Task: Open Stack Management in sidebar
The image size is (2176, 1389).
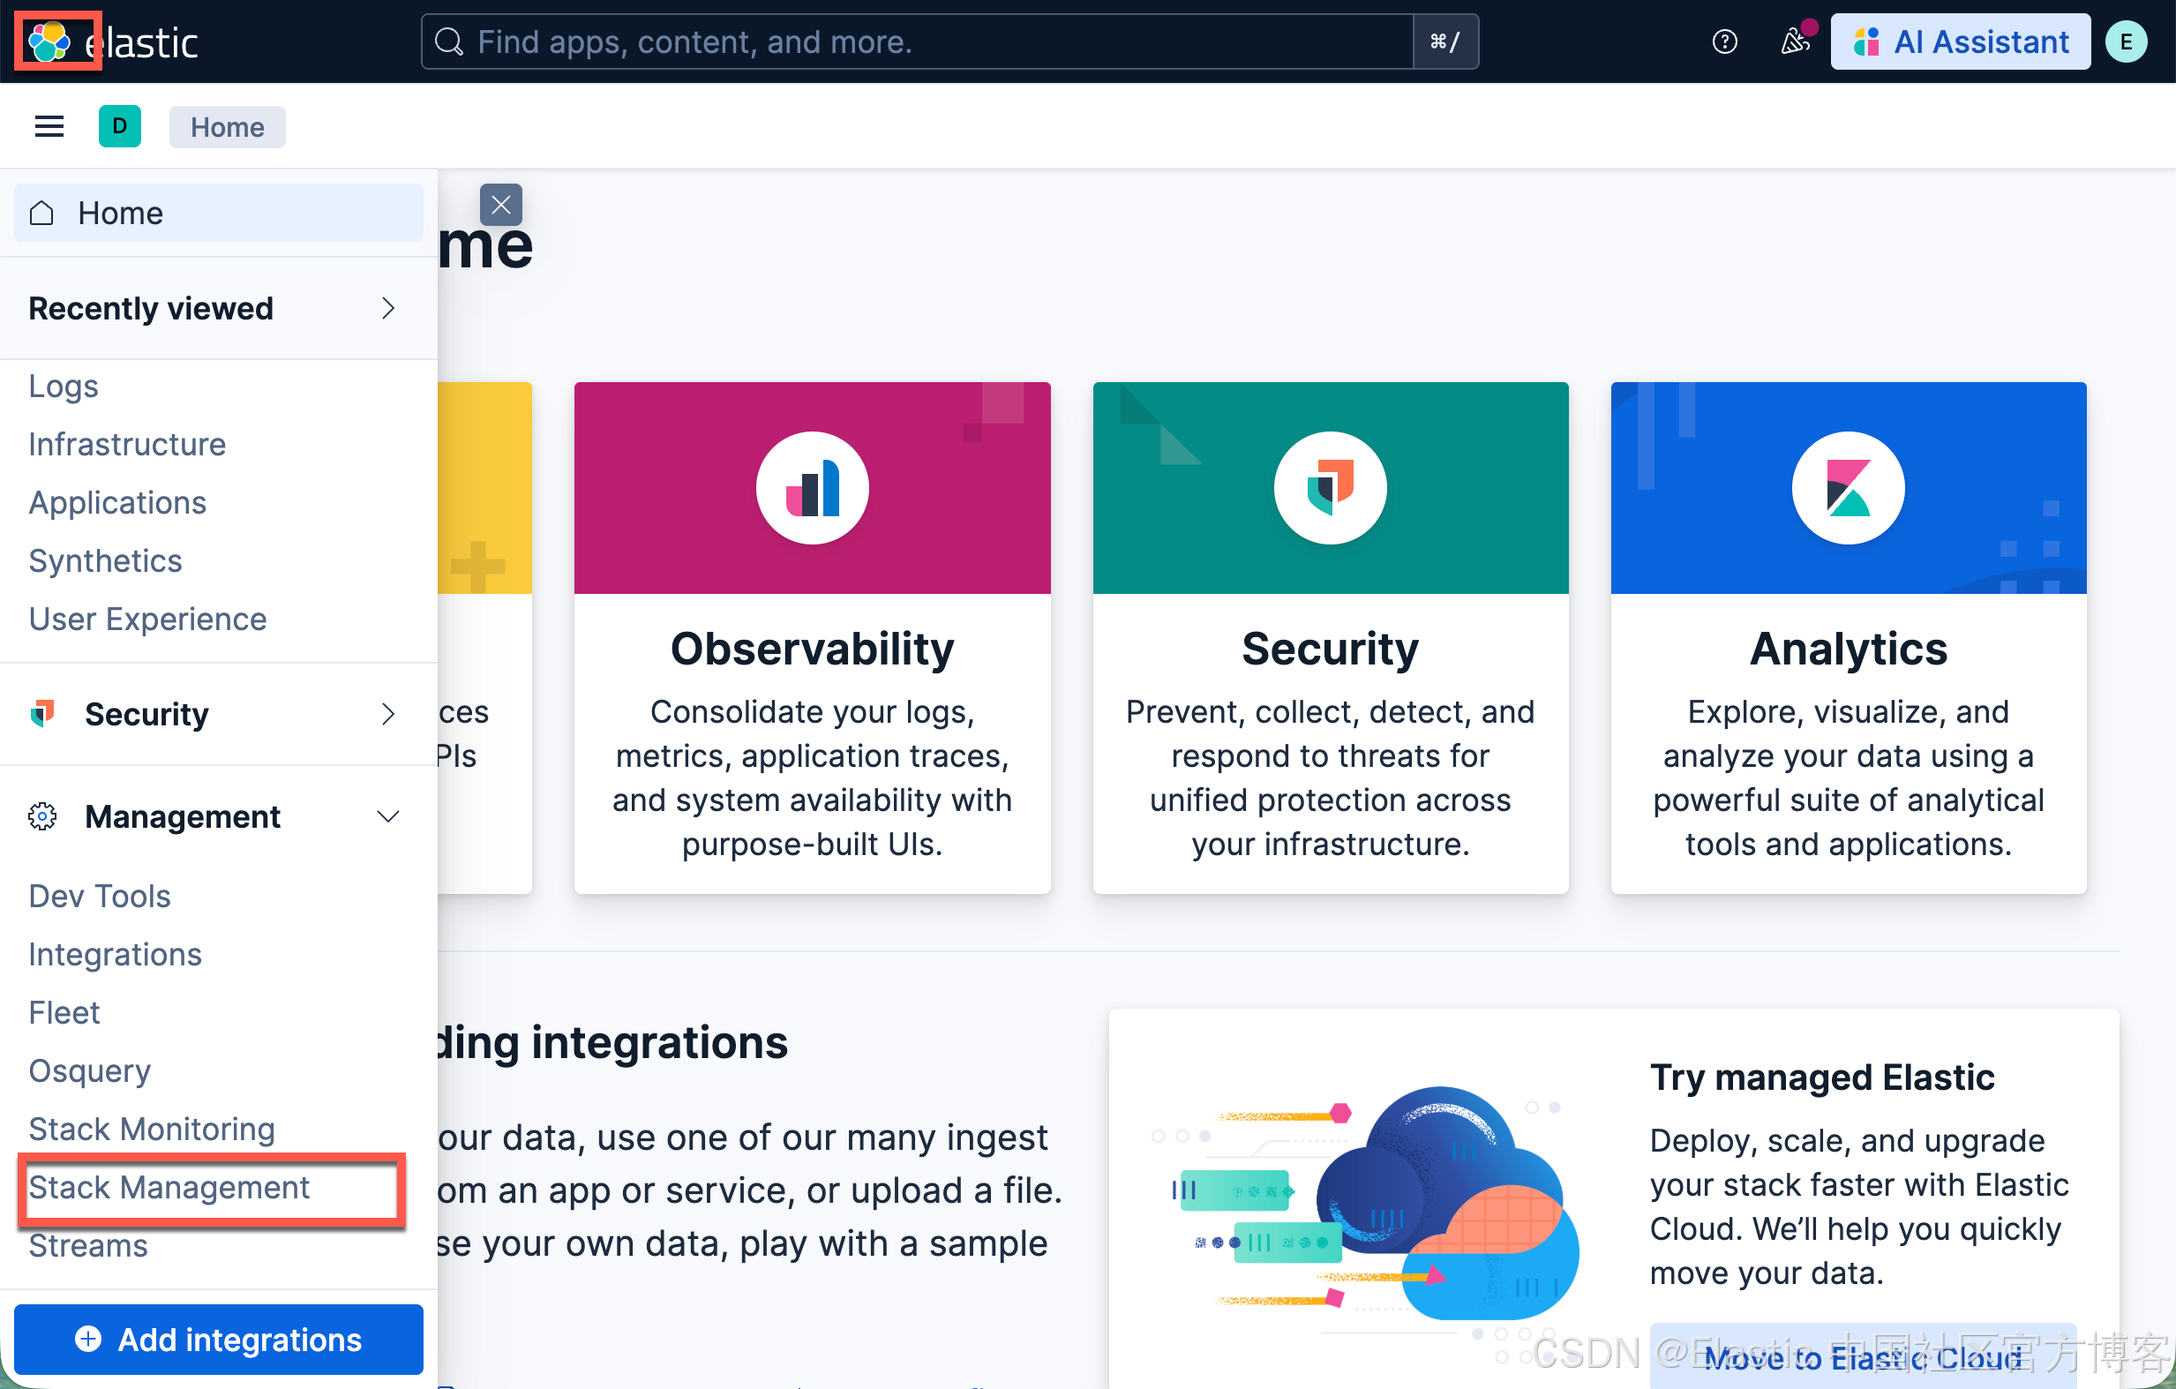Action: point(169,1188)
